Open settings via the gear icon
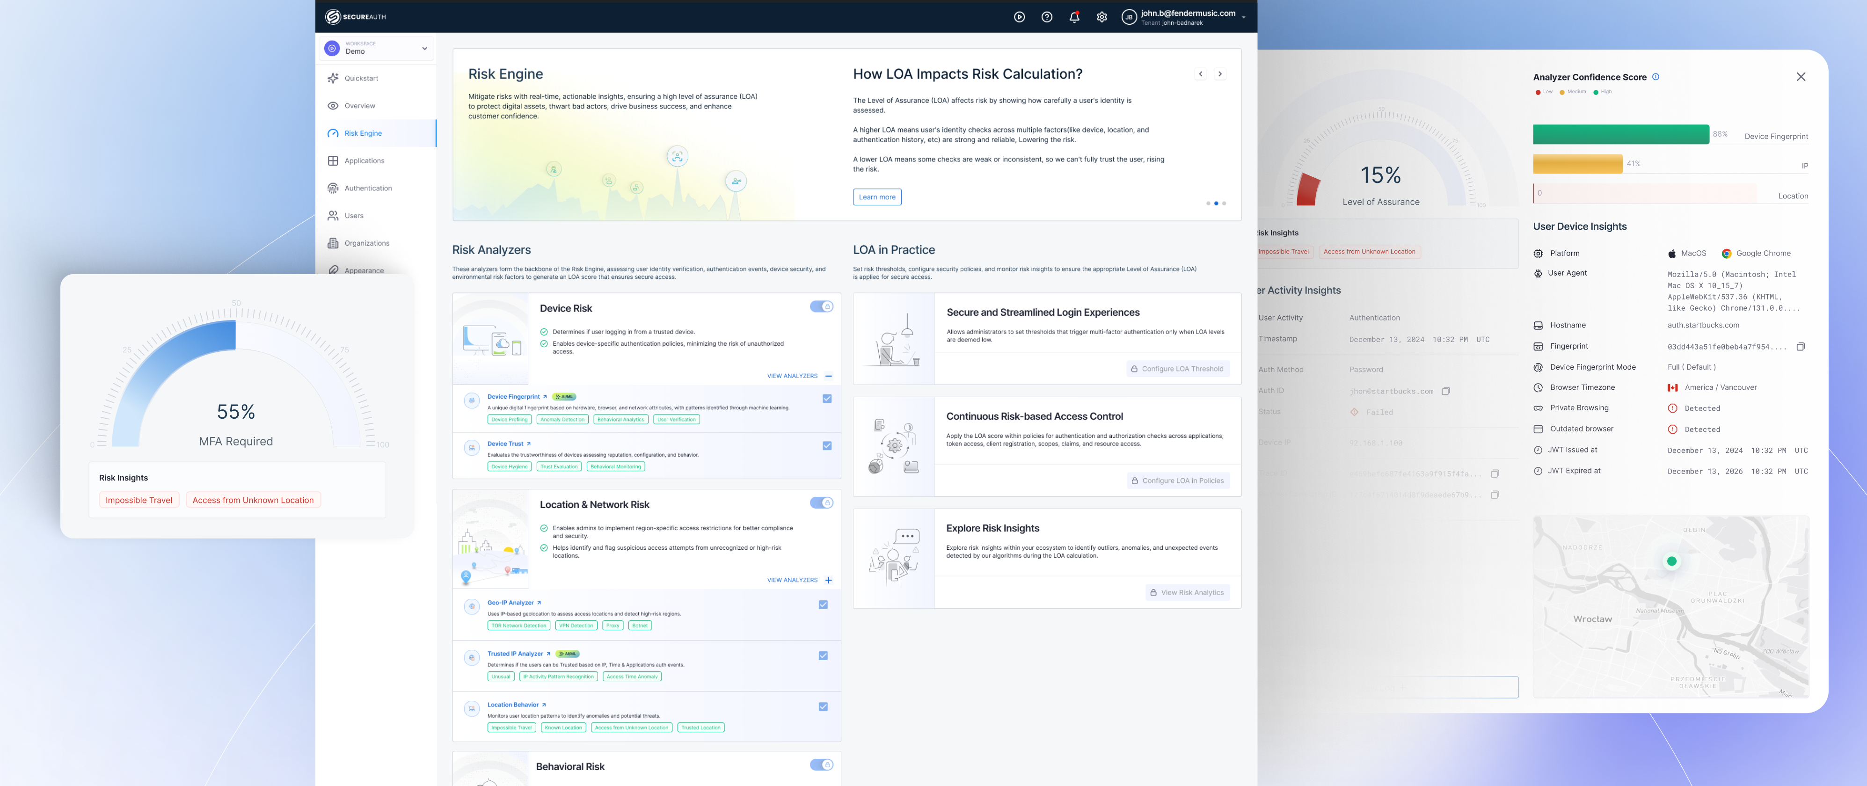1867x786 pixels. point(1101,17)
